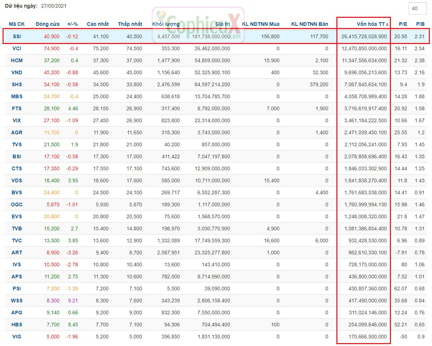Sort by the Đóng cửa column header
The width and height of the screenshot is (432, 346).
click(x=48, y=24)
